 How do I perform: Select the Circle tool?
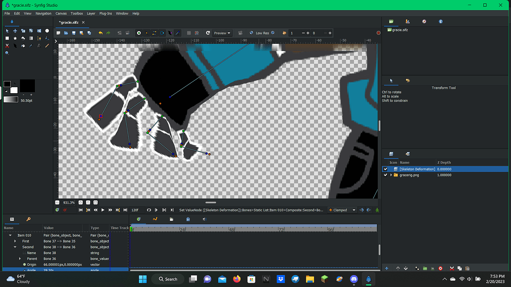coord(47,31)
